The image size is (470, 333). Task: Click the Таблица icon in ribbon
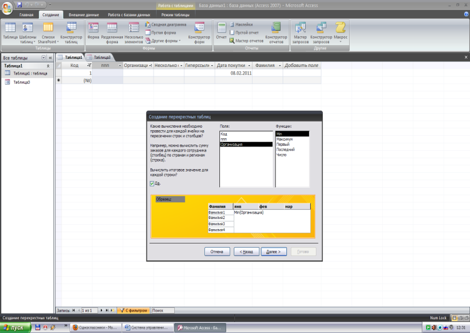tap(10, 31)
